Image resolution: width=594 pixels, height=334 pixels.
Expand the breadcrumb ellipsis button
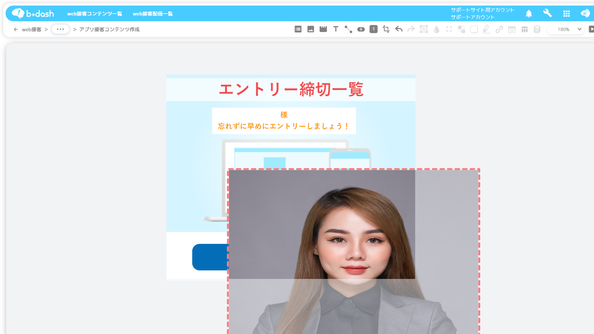[60, 29]
